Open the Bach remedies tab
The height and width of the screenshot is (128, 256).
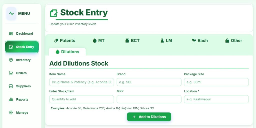pyautogui.click(x=199, y=41)
